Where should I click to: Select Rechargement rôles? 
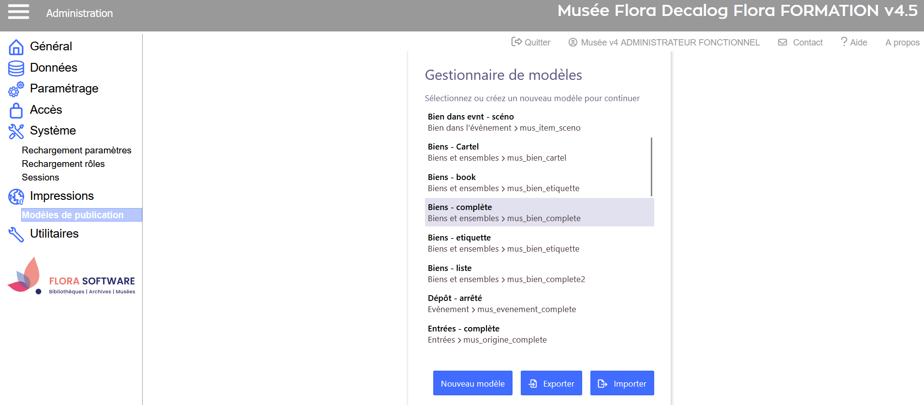coord(63,164)
